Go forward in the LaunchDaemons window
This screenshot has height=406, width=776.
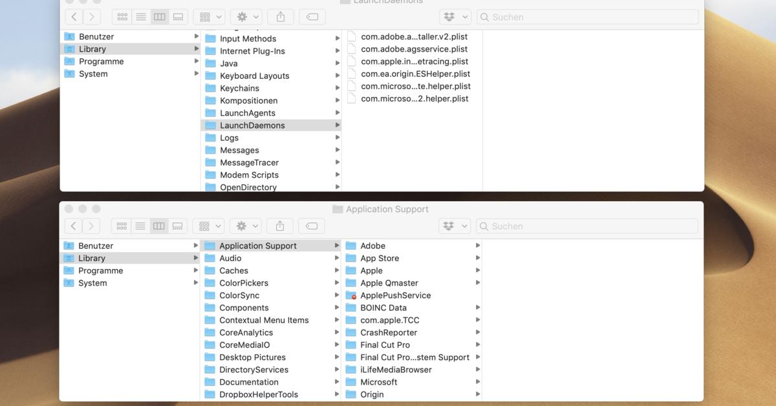pos(92,17)
